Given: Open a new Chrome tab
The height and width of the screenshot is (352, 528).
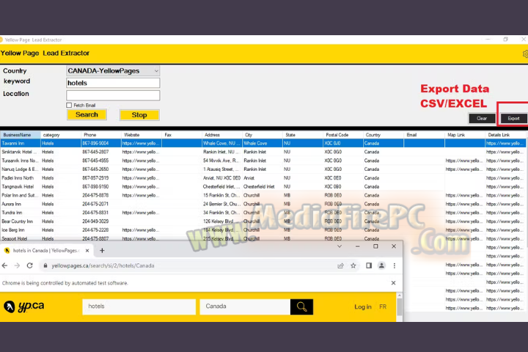Looking at the screenshot, I should click(102, 251).
